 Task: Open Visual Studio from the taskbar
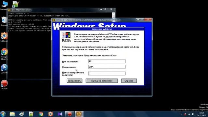click(60, 114)
